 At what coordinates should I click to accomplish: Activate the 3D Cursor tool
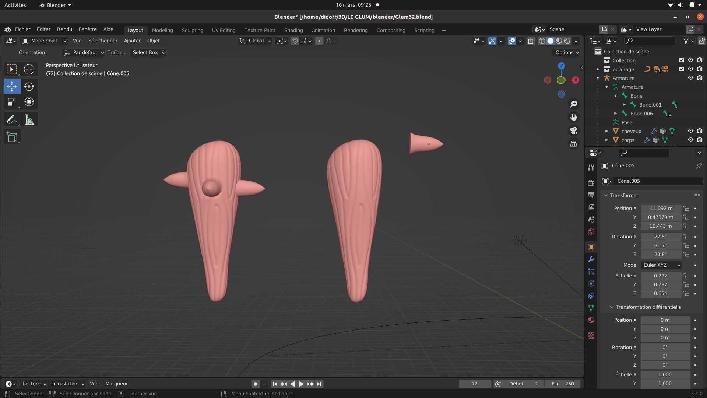tap(29, 69)
